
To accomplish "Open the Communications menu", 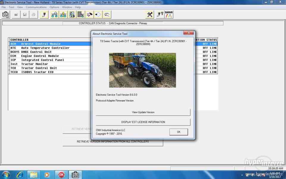I will (x=36, y=7).
